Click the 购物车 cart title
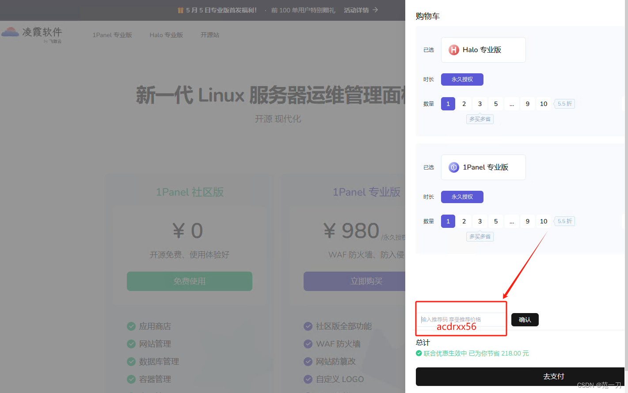Screen dimensions: 628x393 (428, 16)
